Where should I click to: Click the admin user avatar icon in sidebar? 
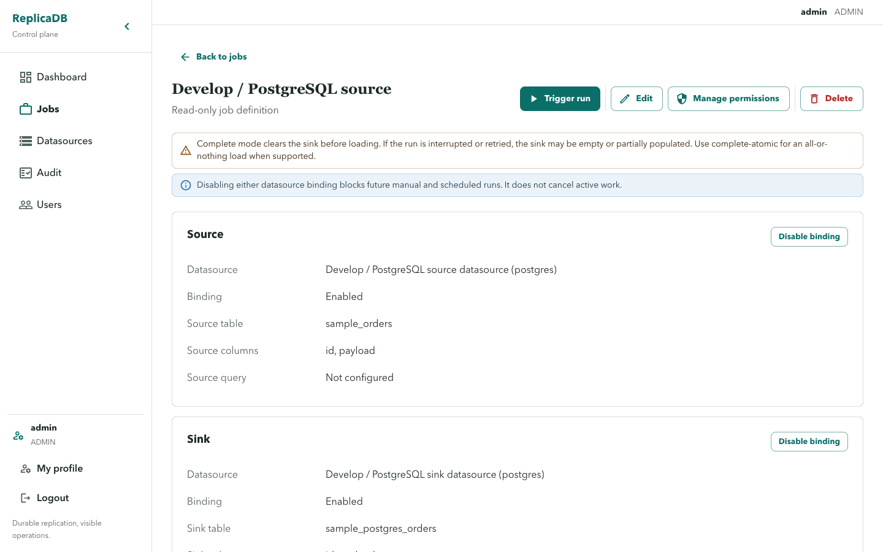pyautogui.click(x=18, y=435)
